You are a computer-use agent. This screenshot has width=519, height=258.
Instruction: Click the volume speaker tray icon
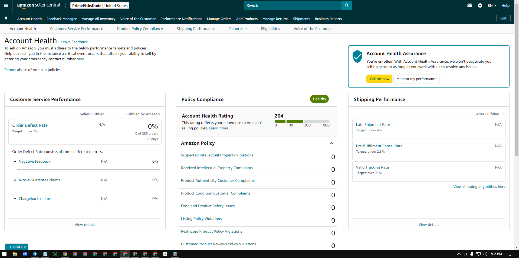tap(485, 254)
